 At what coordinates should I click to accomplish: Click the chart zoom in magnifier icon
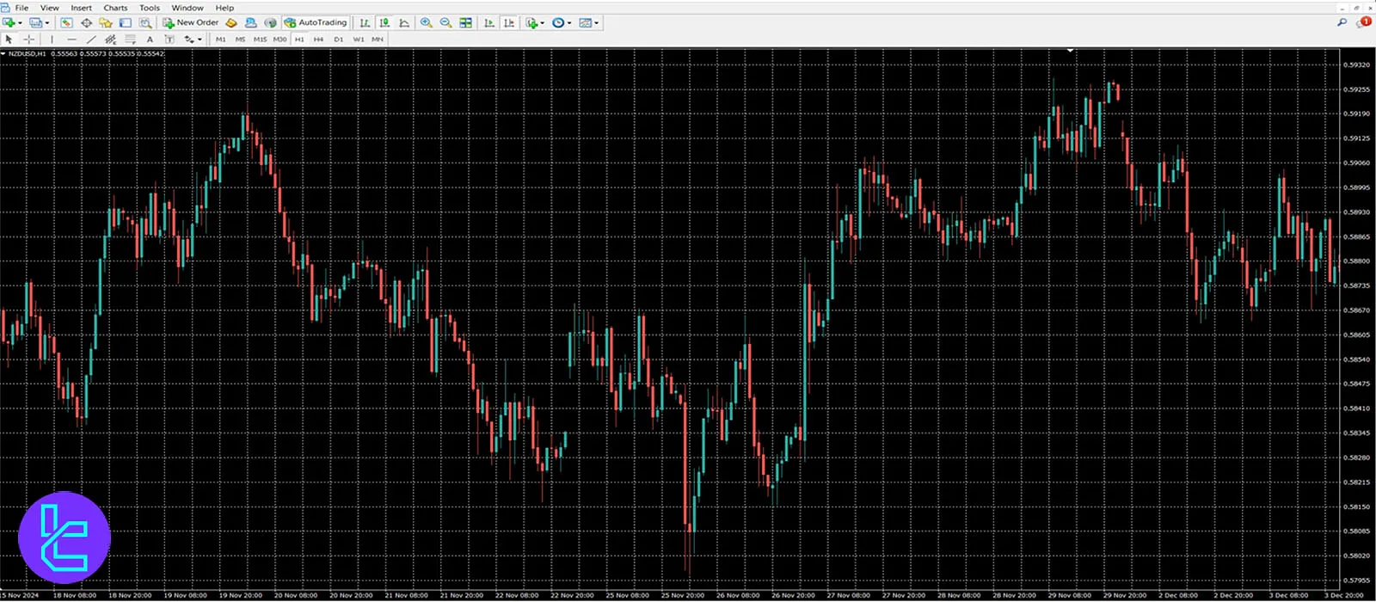[426, 23]
